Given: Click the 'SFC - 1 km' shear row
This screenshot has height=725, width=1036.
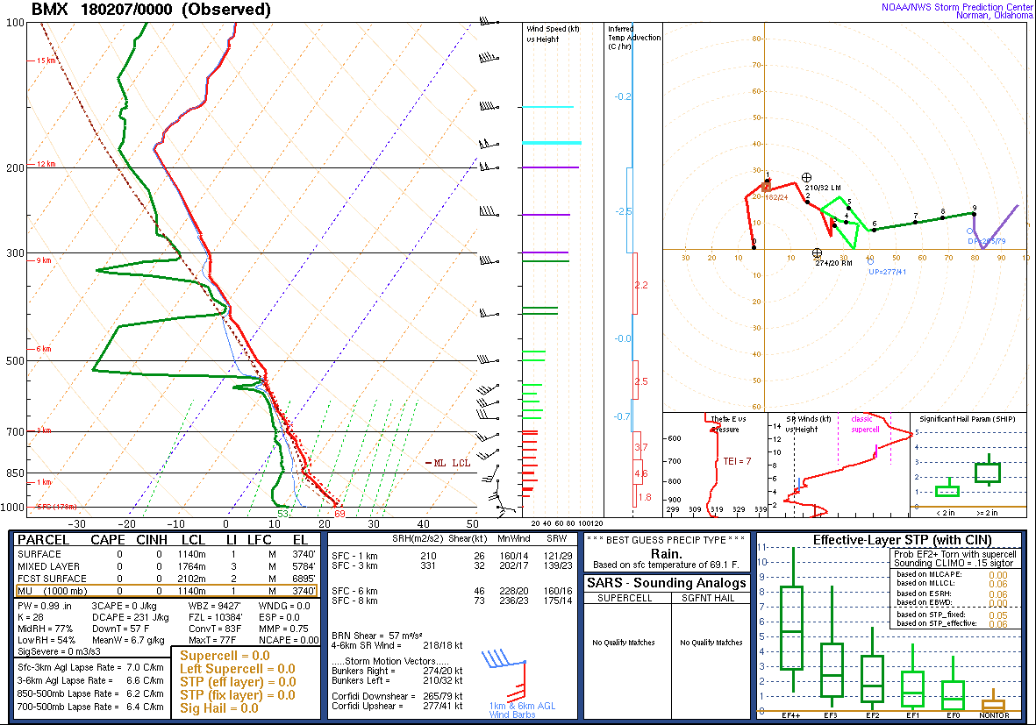Looking at the screenshot, I should tap(452, 556).
